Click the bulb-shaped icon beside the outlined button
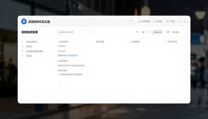This screenshot has height=119, width=208. click(x=149, y=32)
